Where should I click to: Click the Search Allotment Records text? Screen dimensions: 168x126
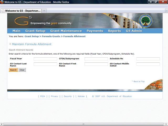coord(21,50)
